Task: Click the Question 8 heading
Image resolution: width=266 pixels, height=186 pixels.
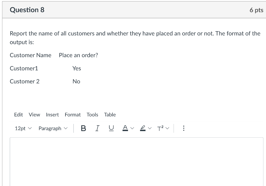Action: 27,10
